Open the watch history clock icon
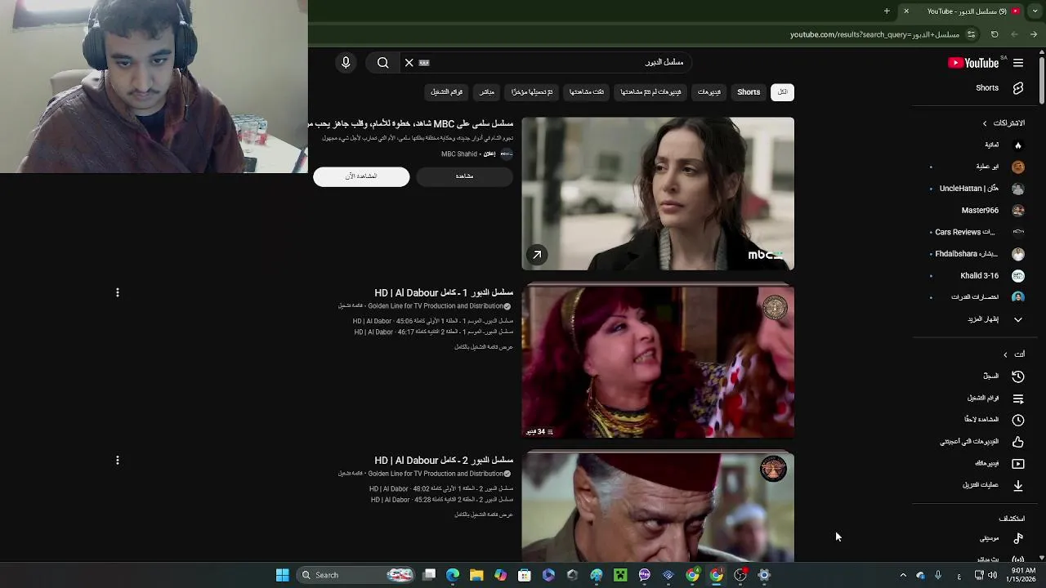Viewport: 1046px width, 588px height. (x=1018, y=376)
